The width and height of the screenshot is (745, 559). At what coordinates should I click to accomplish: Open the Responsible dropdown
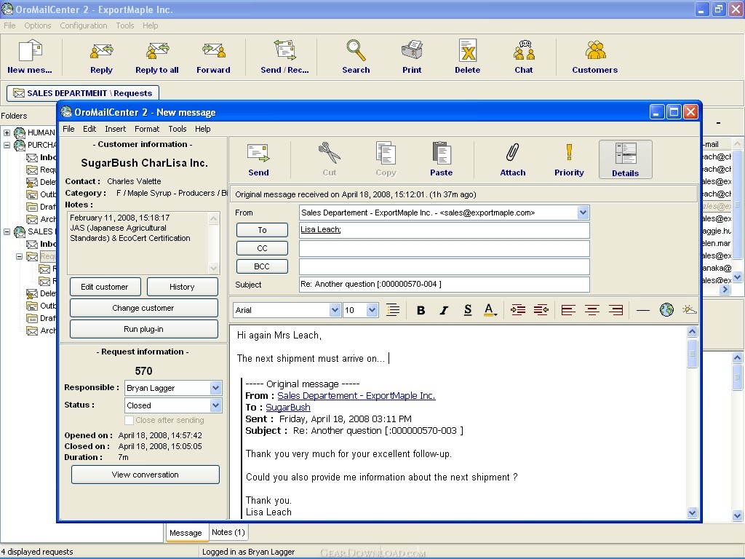(x=215, y=388)
